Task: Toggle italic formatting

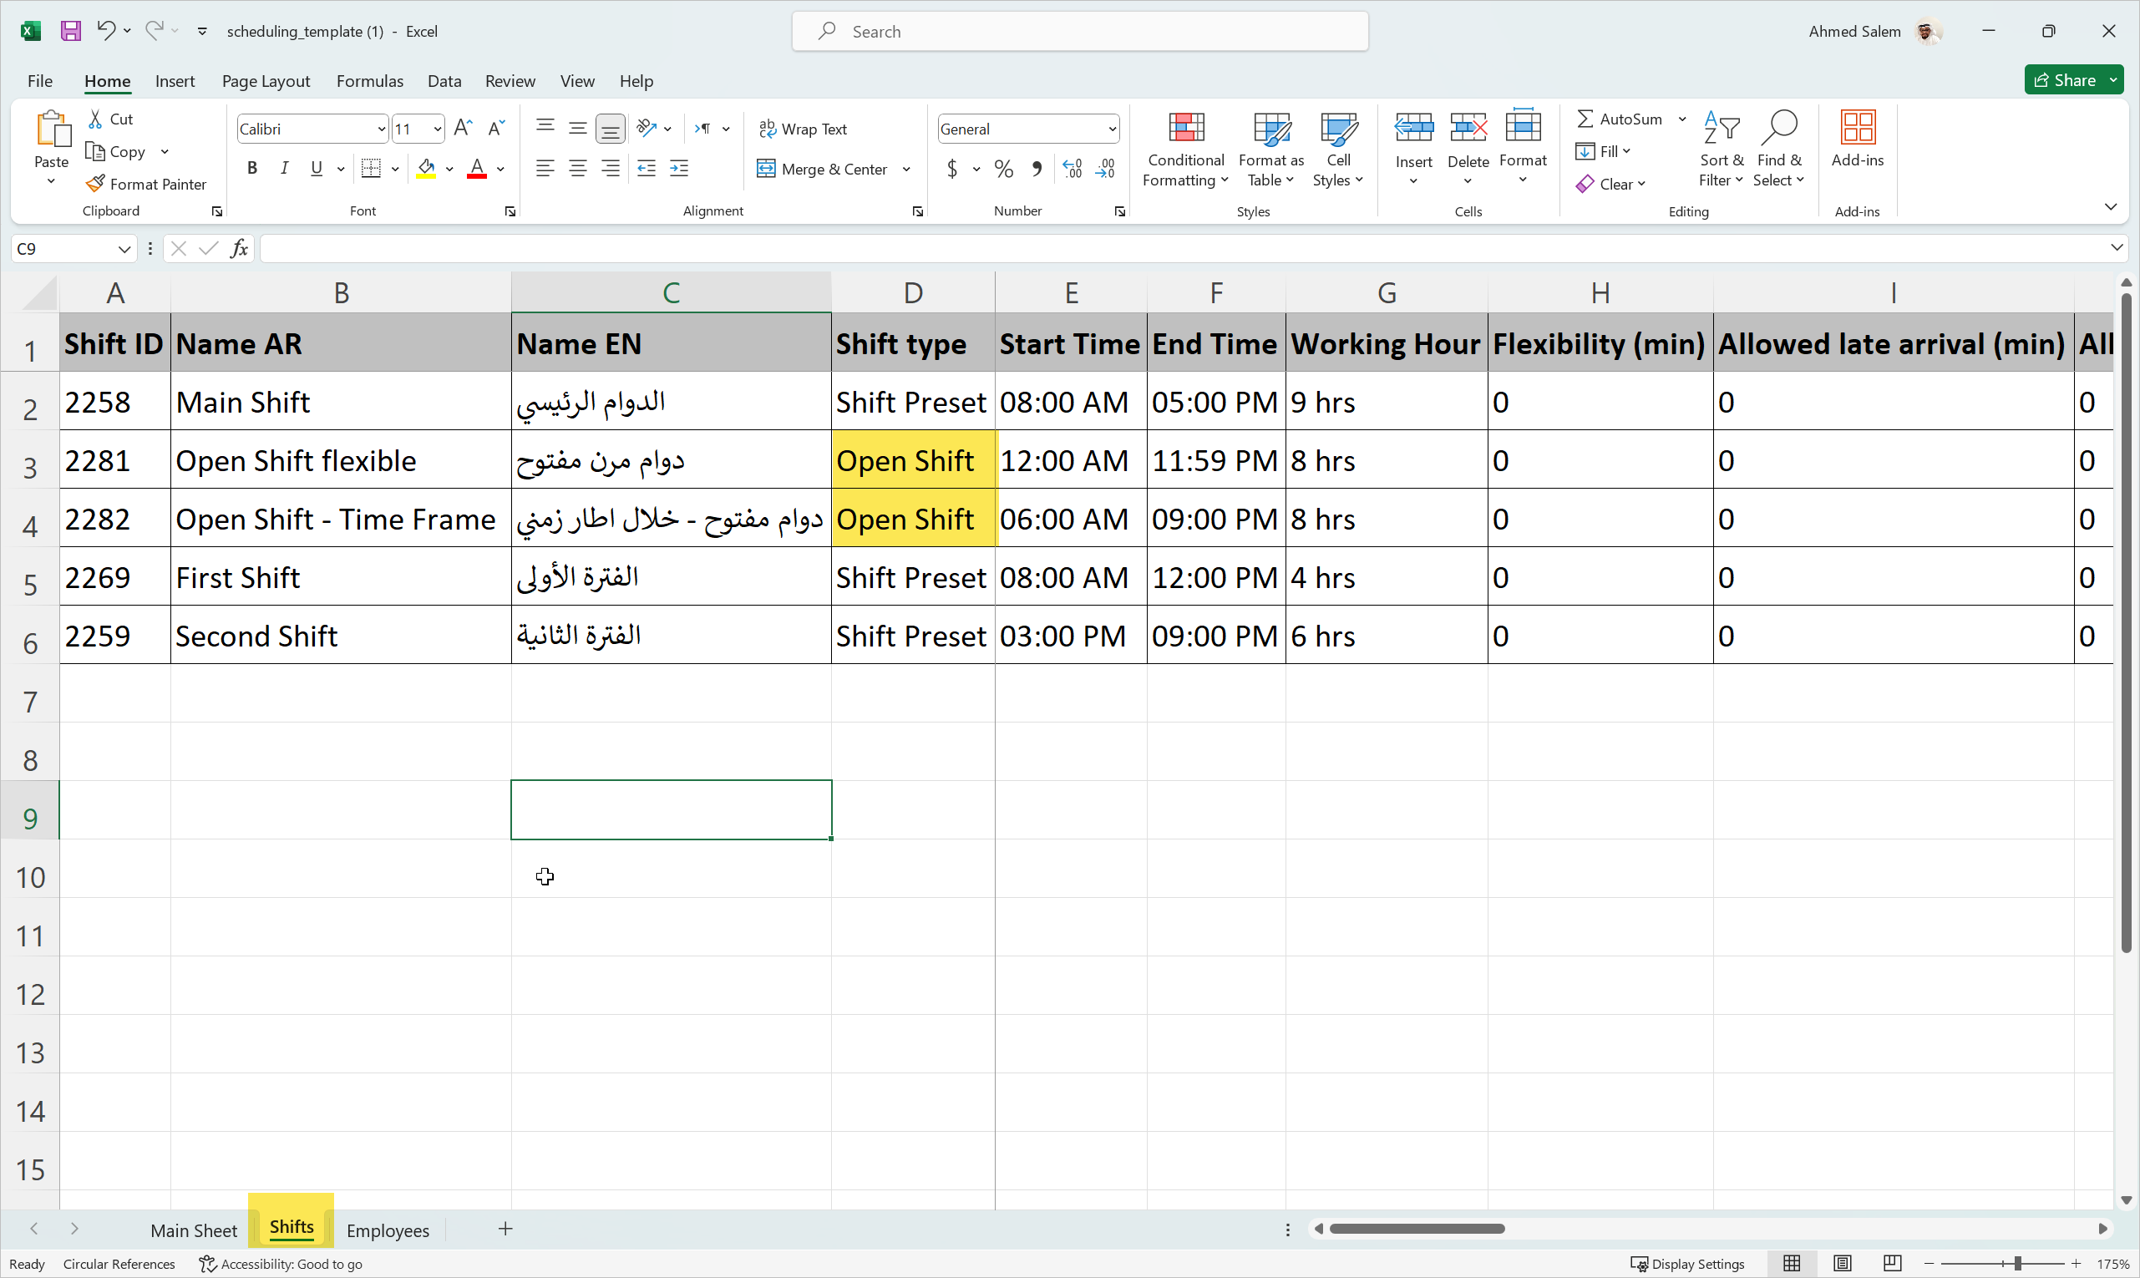Action: [284, 168]
